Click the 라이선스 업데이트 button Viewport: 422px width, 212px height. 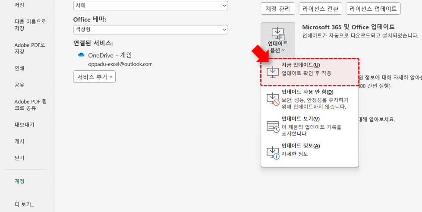373,9
